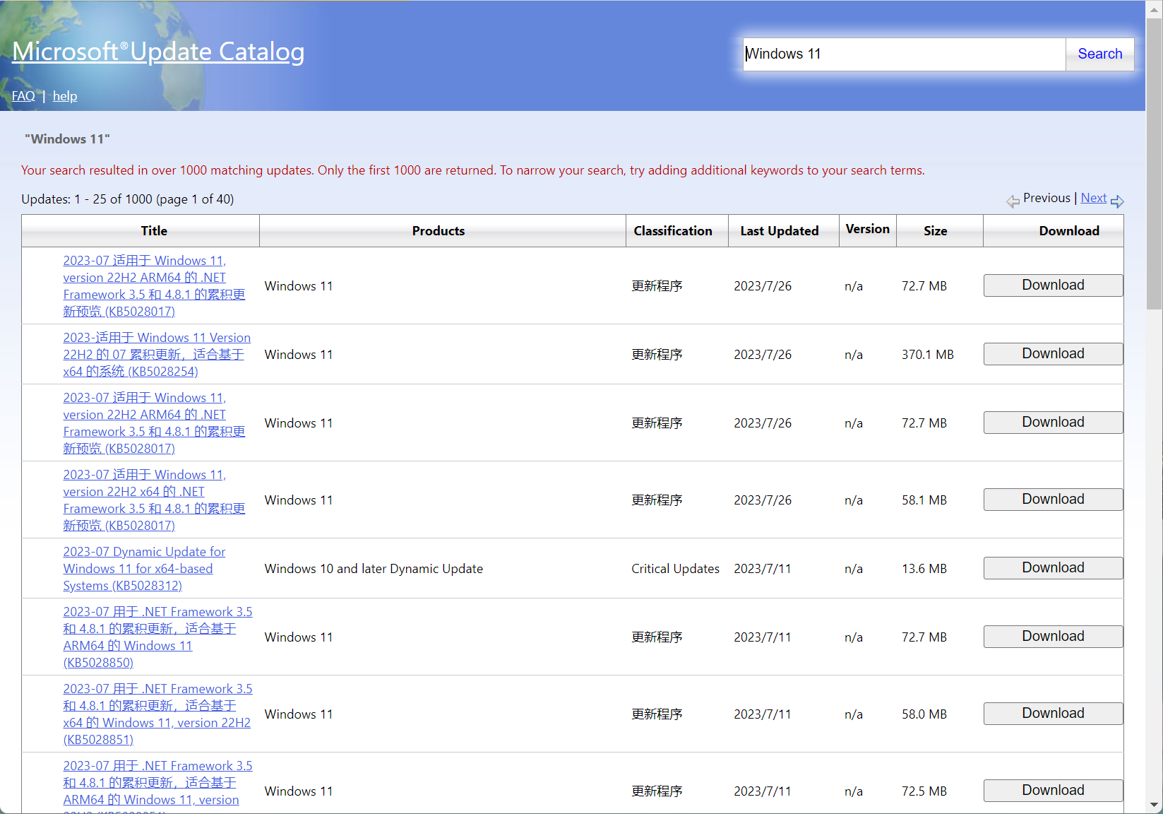Screen dimensions: 1163x814
Task: Click the '370.1 MB' size cell
Action: click(927, 355)
